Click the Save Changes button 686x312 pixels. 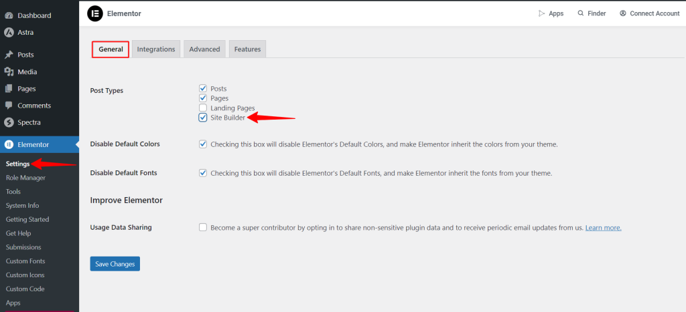115,264
